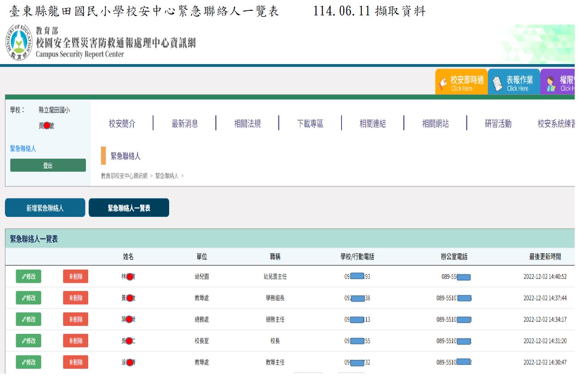Switch to 緊急聯絡人一覽表 tab

point(129,208)
